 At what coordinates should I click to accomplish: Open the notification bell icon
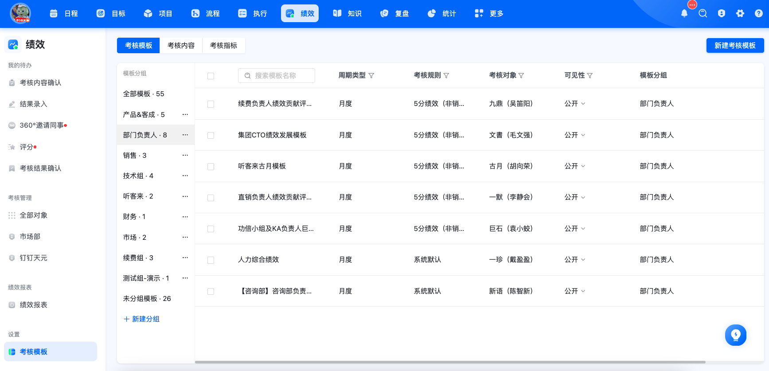[x=684, y=13]
